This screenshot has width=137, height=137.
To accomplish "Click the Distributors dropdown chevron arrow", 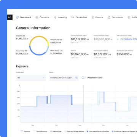I will coord(43,78).
